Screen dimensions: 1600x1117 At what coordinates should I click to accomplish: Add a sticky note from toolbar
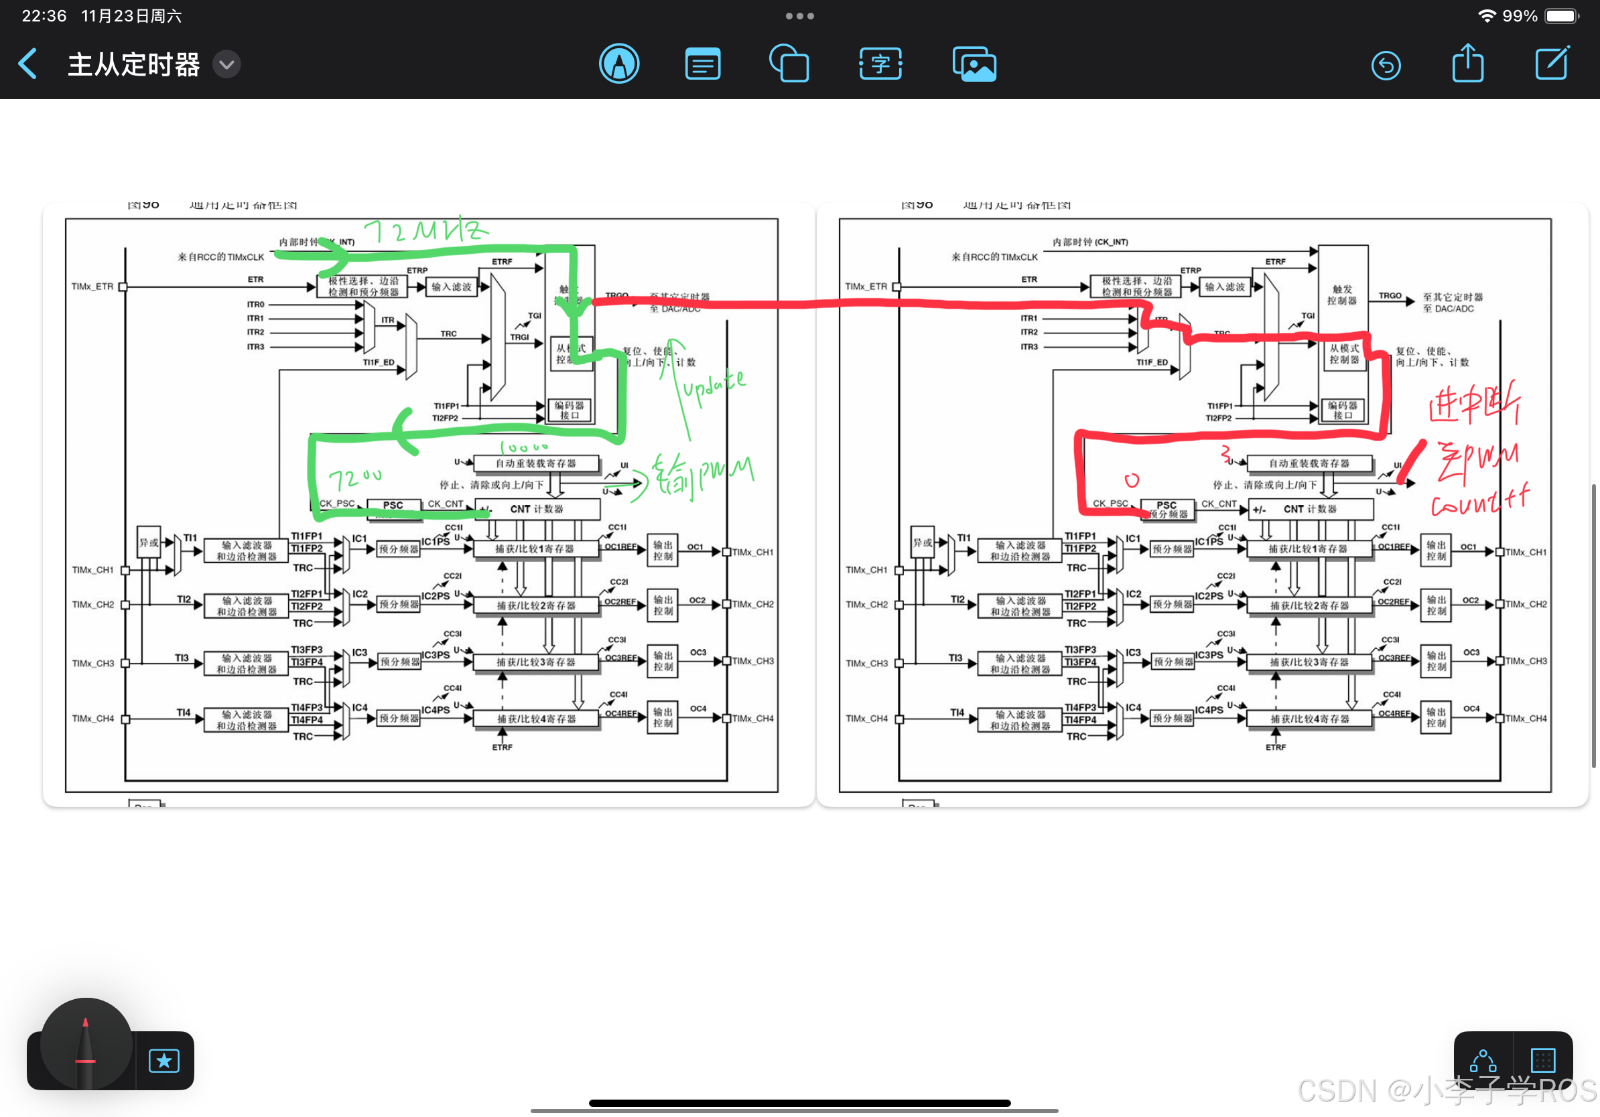coord(702,65)
